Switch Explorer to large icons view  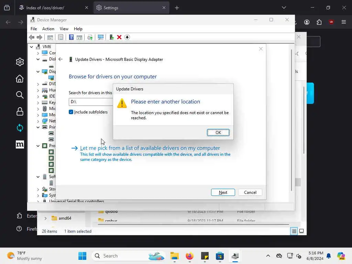[301, 231]
